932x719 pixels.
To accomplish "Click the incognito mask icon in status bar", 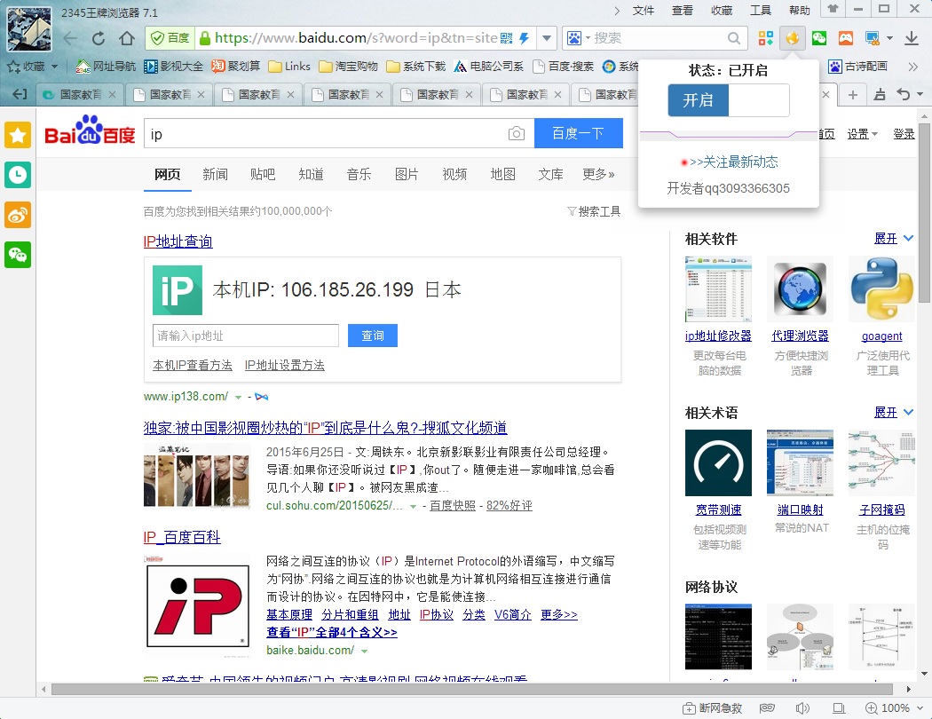I will pyautogui.click(x=768, y=707).
